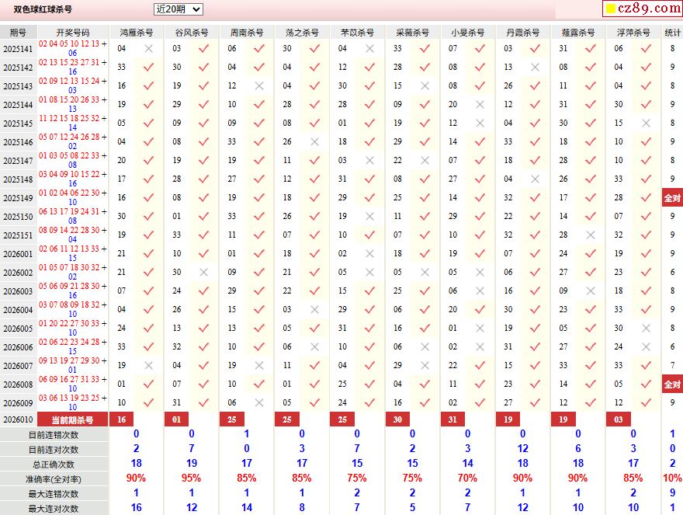
Task: Click the X mark for 谷风杀号 in row 2026002
Action: [x=203, y=272]
